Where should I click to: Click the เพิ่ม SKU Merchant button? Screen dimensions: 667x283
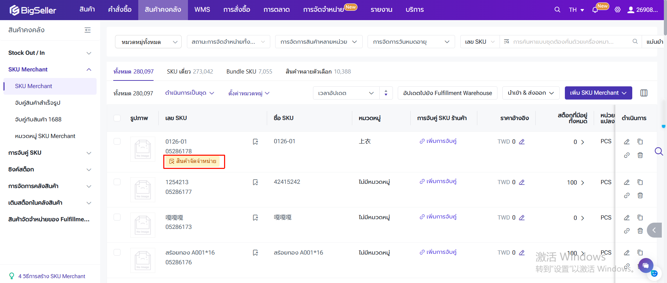(598, 93)
